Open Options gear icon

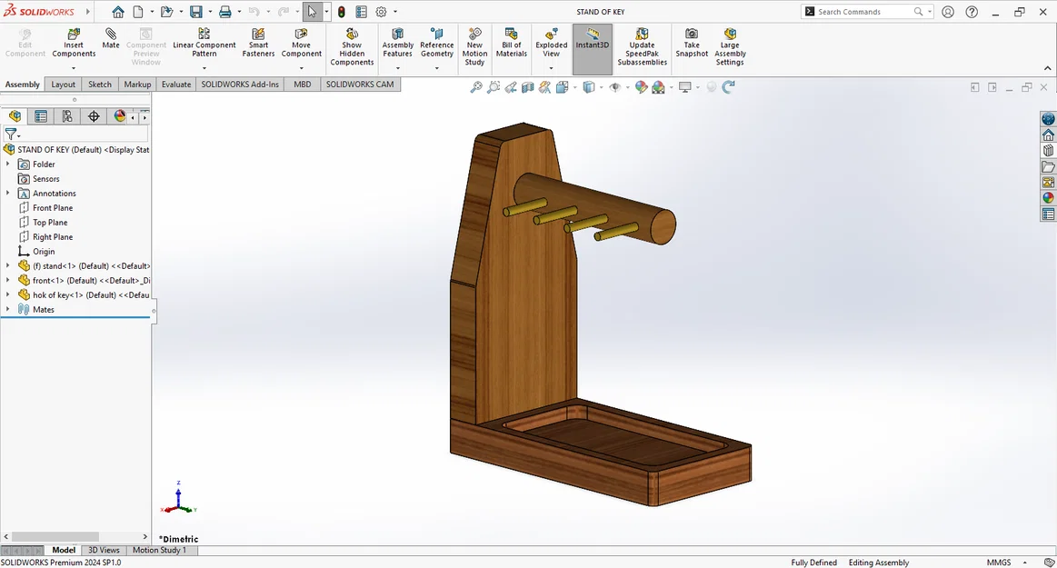coord(381,12)
